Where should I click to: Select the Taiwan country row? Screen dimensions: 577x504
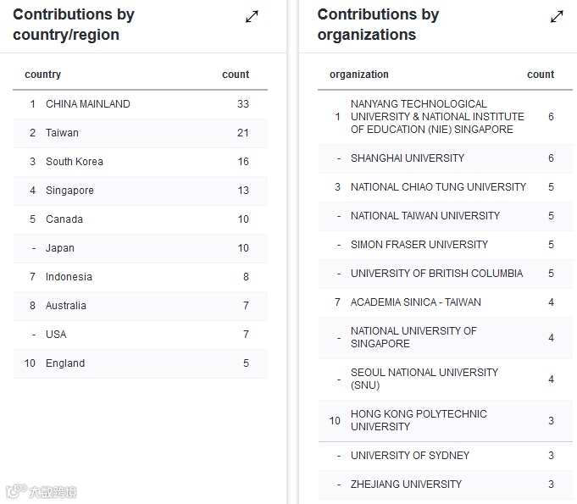(x=62, y=133)
